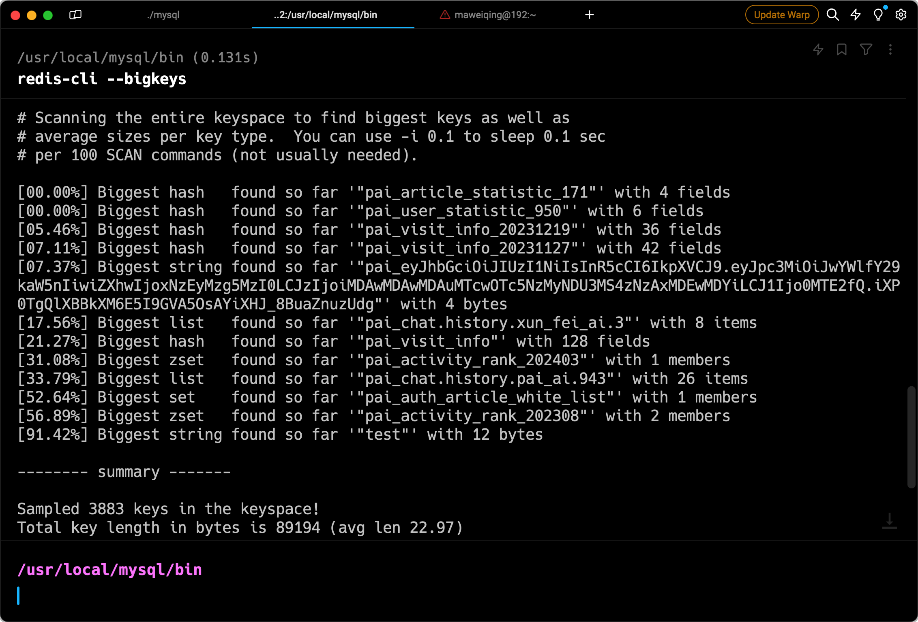Viewport: 918px width, 622px height.
Task: Click the block AI lightning bolt icon
Action: click(x=818, y=49)
